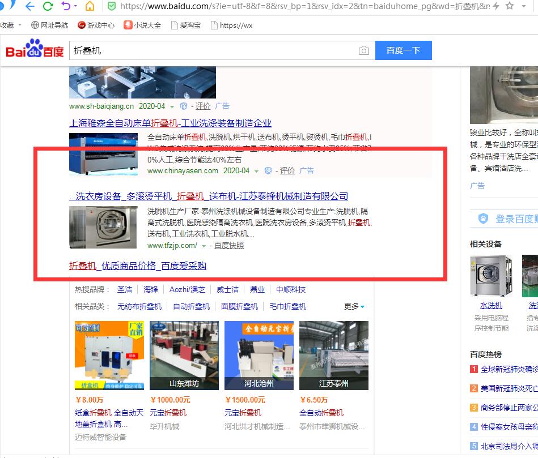This screenshot has height=458, width=538.
Task: Expand dropdown arrow after www.tfzjp.com/
Action: 204,246
